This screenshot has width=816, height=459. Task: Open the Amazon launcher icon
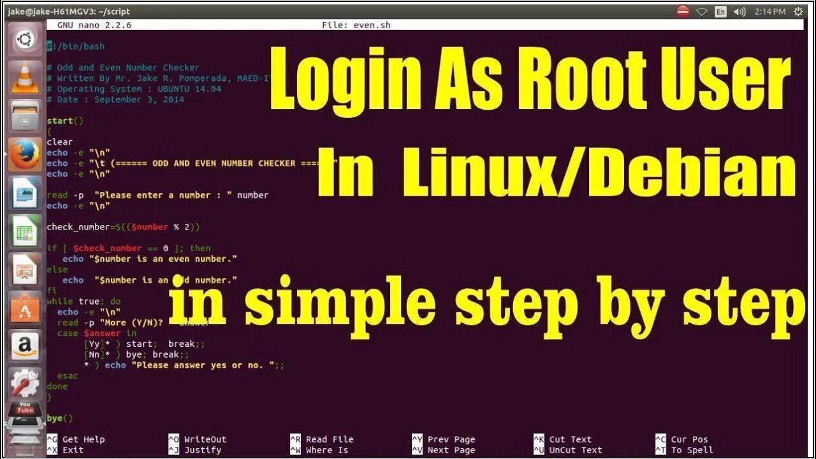coord(25,346)
